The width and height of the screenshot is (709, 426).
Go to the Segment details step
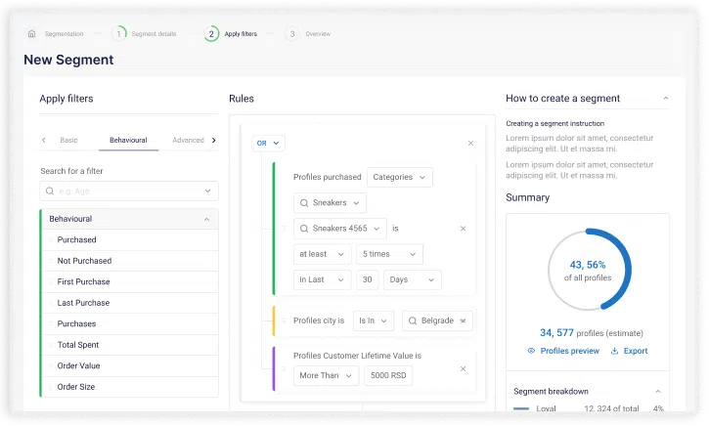pyautogui.click(x=147, y=33)
